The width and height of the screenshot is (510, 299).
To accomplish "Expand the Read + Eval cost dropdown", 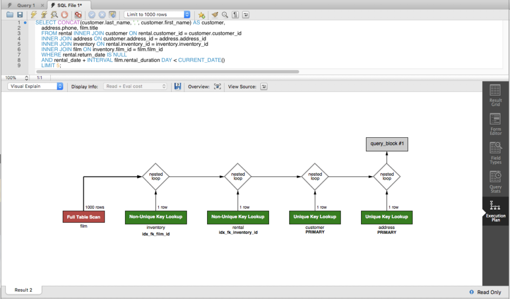I will [x=135, y=86].
